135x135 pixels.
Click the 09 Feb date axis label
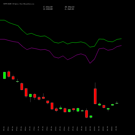(112, 129)
